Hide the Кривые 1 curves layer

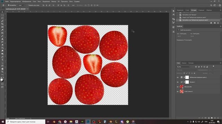[x=178, y=82]
